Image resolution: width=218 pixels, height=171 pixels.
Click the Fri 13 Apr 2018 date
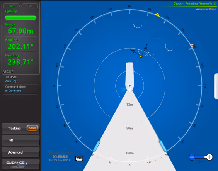click(x=60, y=160)
